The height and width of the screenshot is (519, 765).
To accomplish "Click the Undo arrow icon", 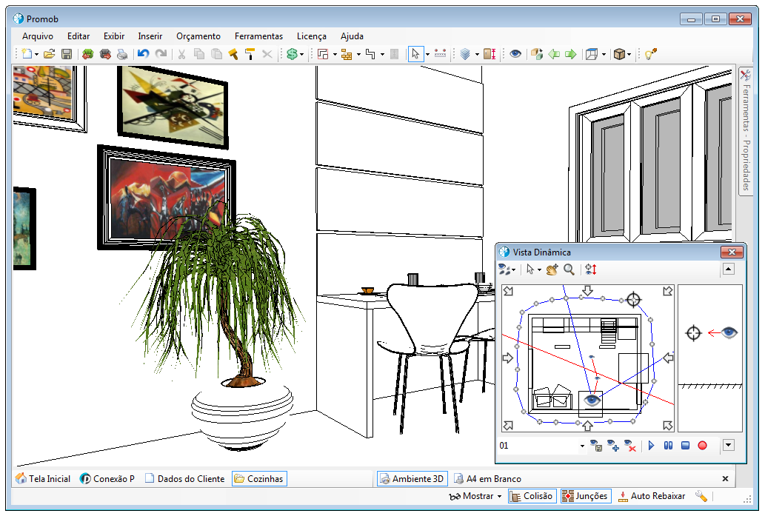I will coord(143,54).
